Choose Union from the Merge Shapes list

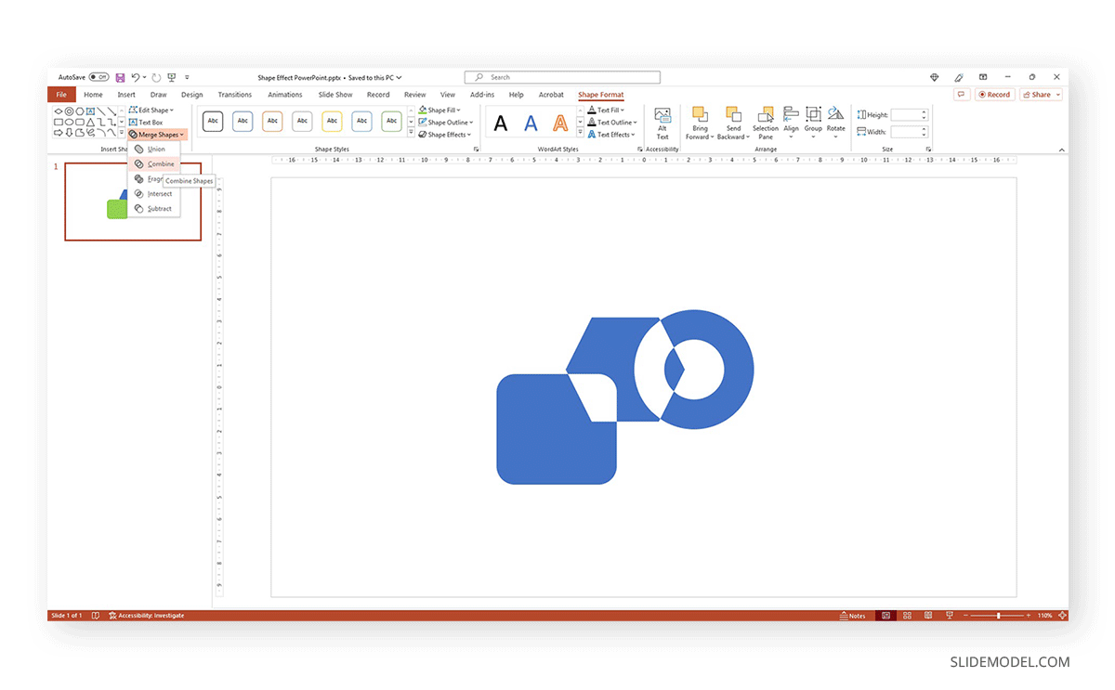coord(156,150)
